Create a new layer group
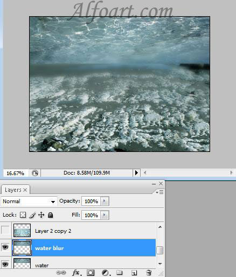Screen dimensions: 236x277 (x=119, y=273)
